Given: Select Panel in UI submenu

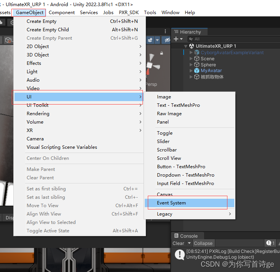Looking at the screenshot, I should 189,122.
